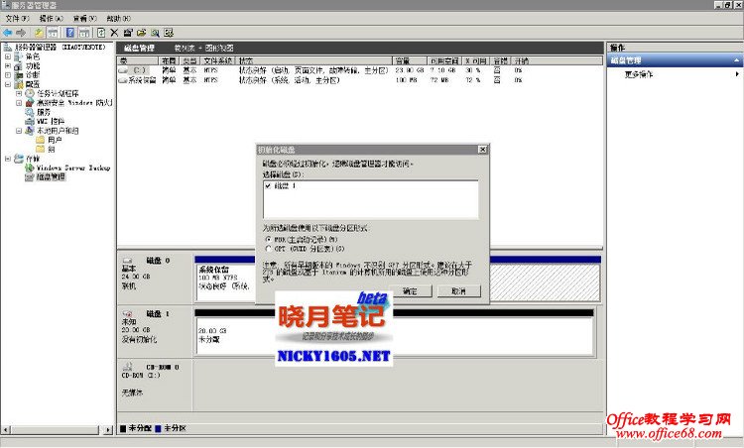Click the blue 主分区 legend swatch
Screen dimensions: 744x448
pos(158,428)
